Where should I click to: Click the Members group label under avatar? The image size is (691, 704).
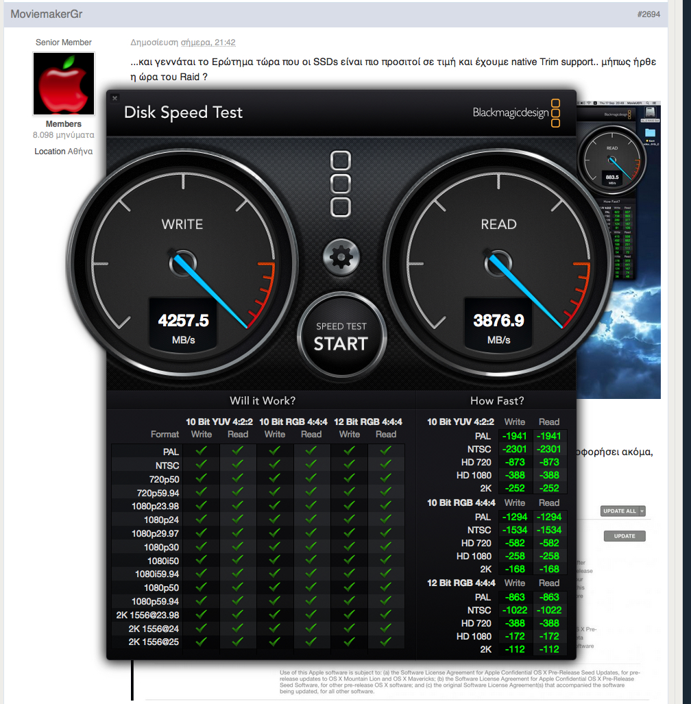[x=63, y=124]
